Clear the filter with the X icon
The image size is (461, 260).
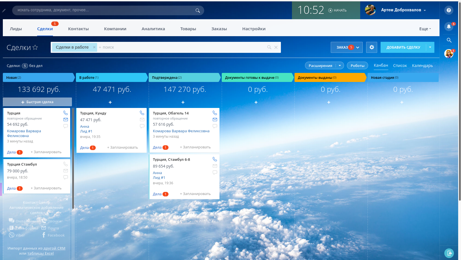276,47
